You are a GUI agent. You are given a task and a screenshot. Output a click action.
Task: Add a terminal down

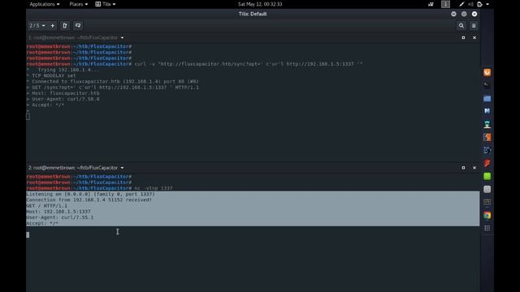78,25
